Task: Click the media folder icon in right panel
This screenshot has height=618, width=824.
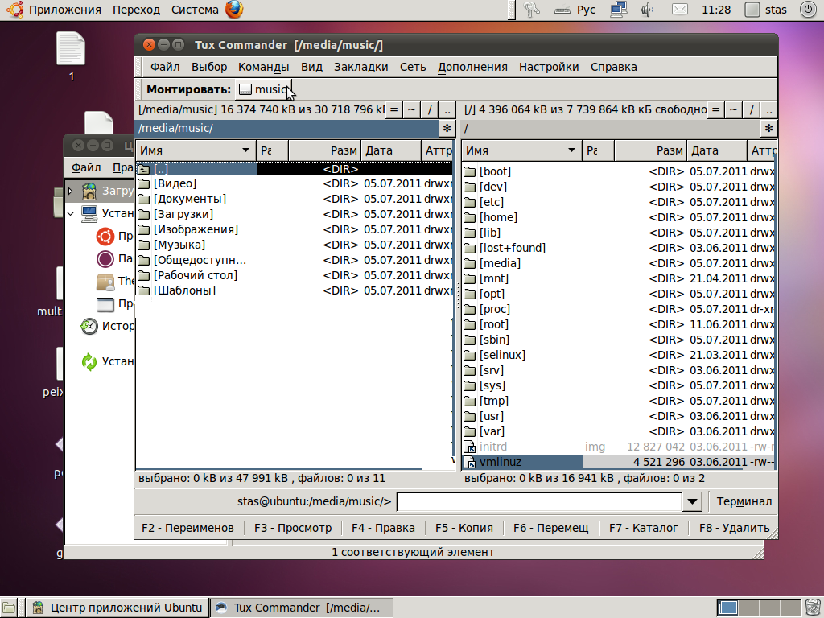Action: (x=469, y=263)
